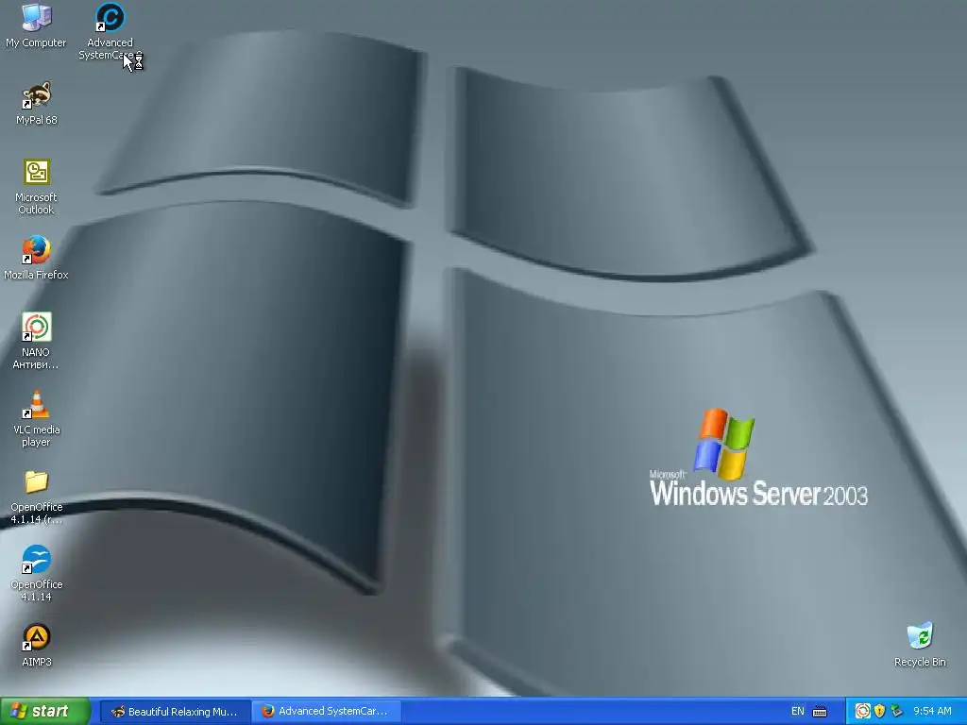This screenshot has width=967, height=725.
Task: Click the on-screen keyboard tray icon
Action: coord(820,712)
